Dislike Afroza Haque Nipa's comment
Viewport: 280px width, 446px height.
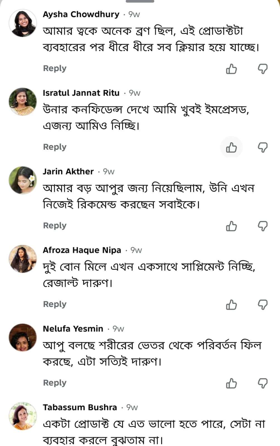click(x=262, y=304)
